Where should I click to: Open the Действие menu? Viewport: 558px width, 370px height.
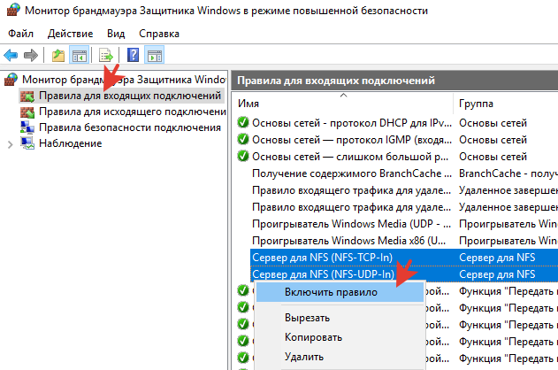point(70,33)
